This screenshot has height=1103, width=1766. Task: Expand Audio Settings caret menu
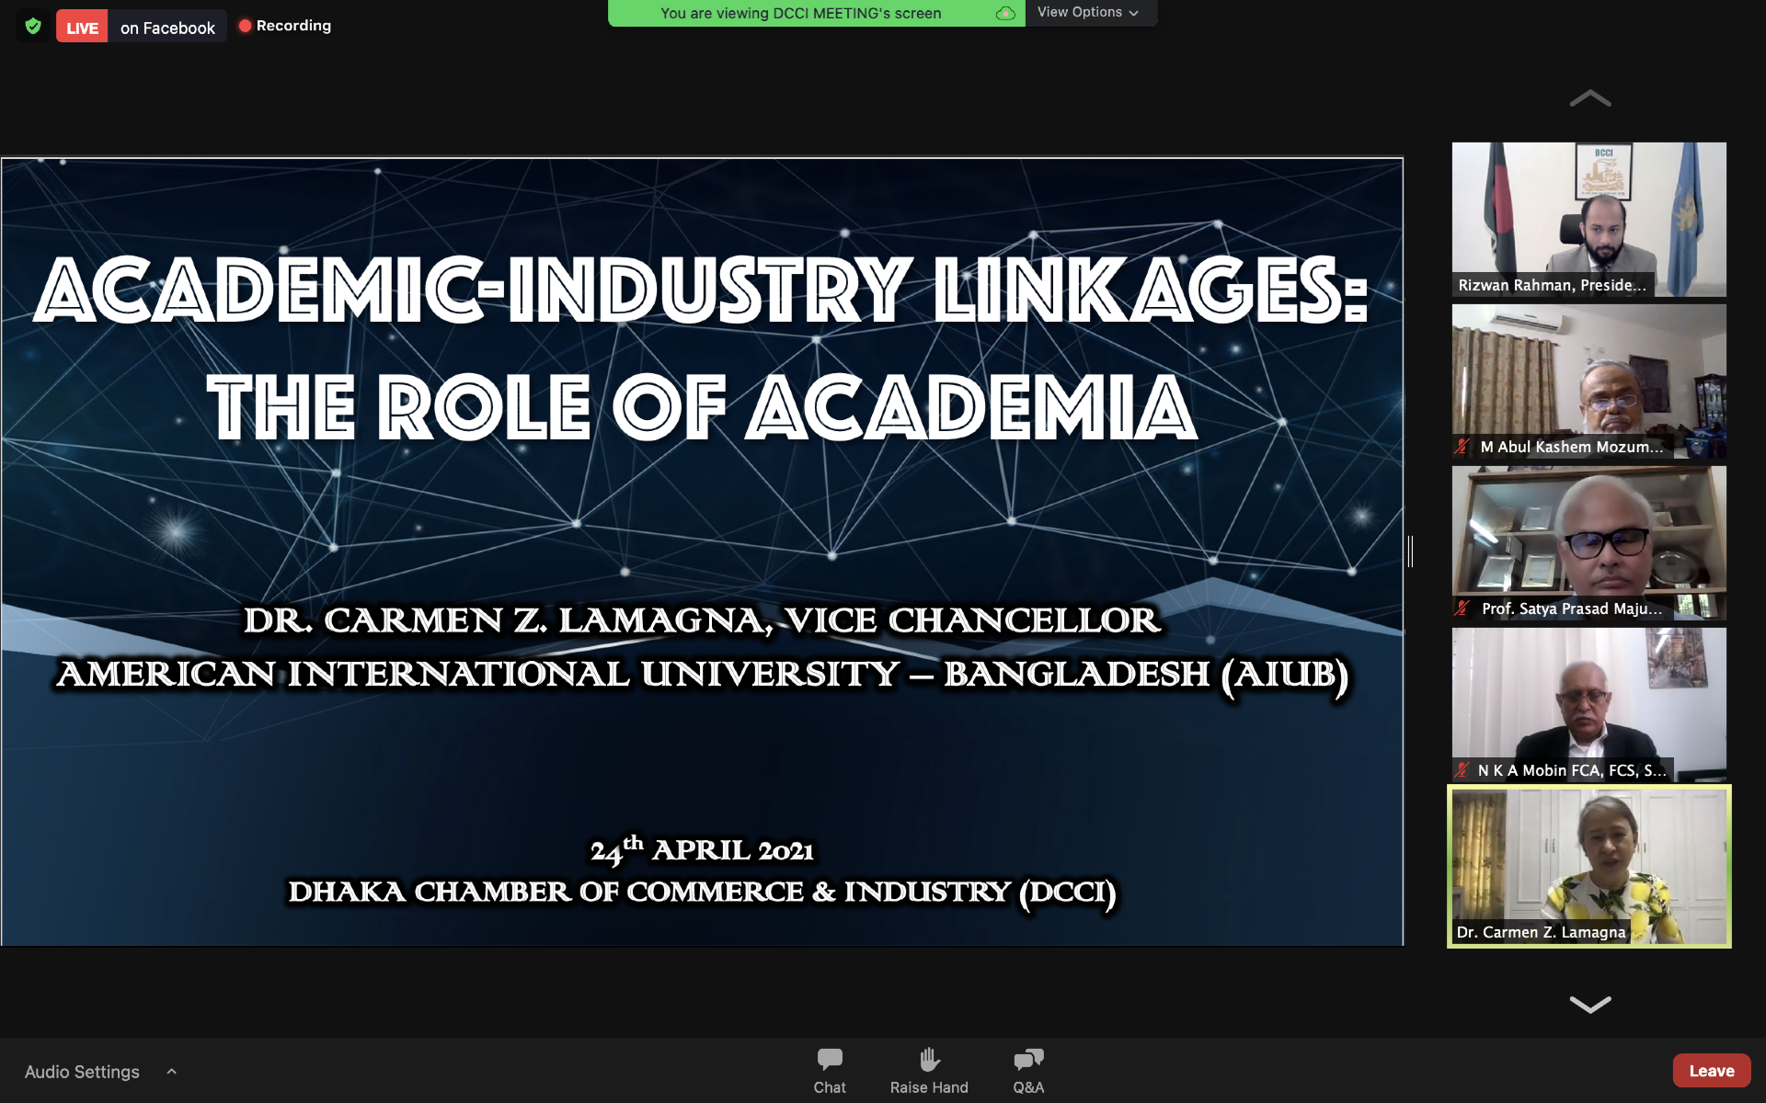(171, 1072)
